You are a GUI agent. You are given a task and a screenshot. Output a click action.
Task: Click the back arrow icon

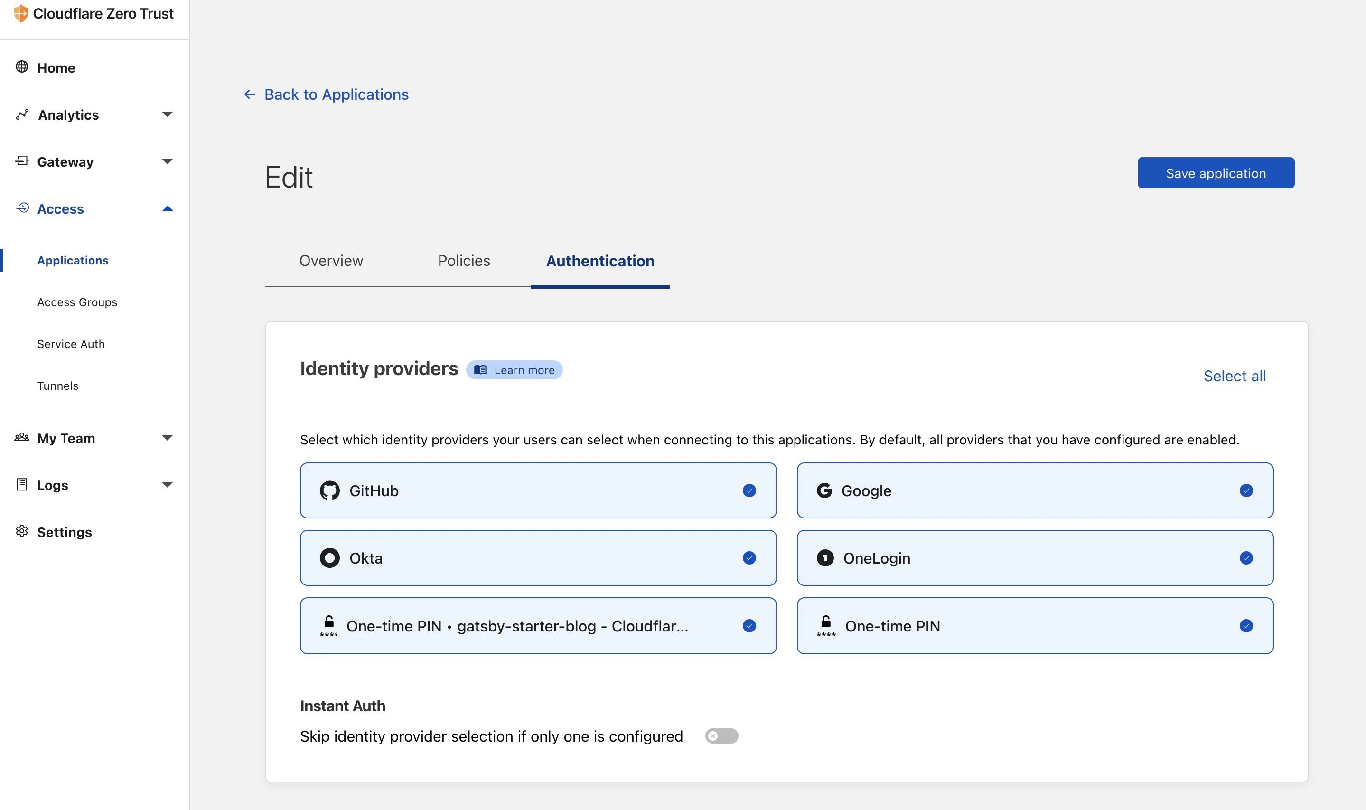point(250,94)
